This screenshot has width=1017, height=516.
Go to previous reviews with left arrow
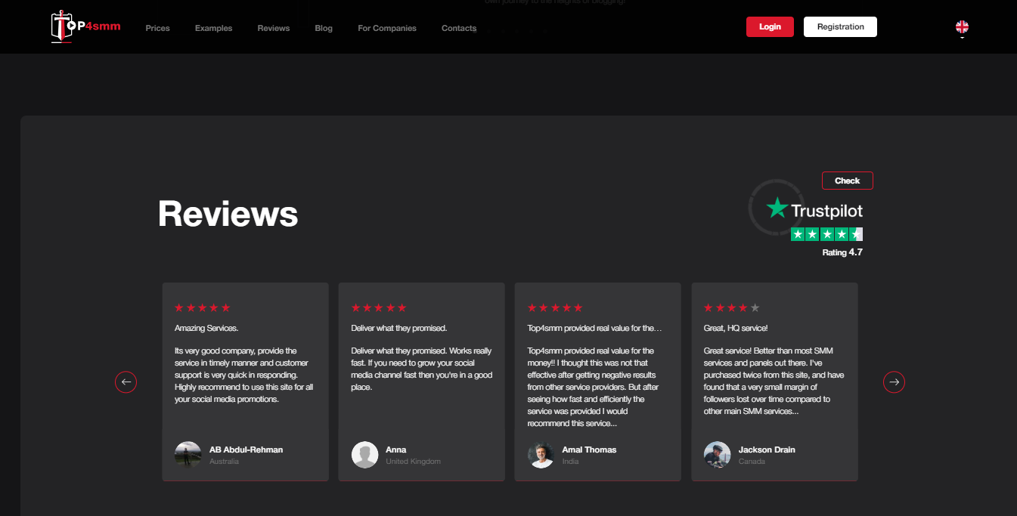(126, 382)
